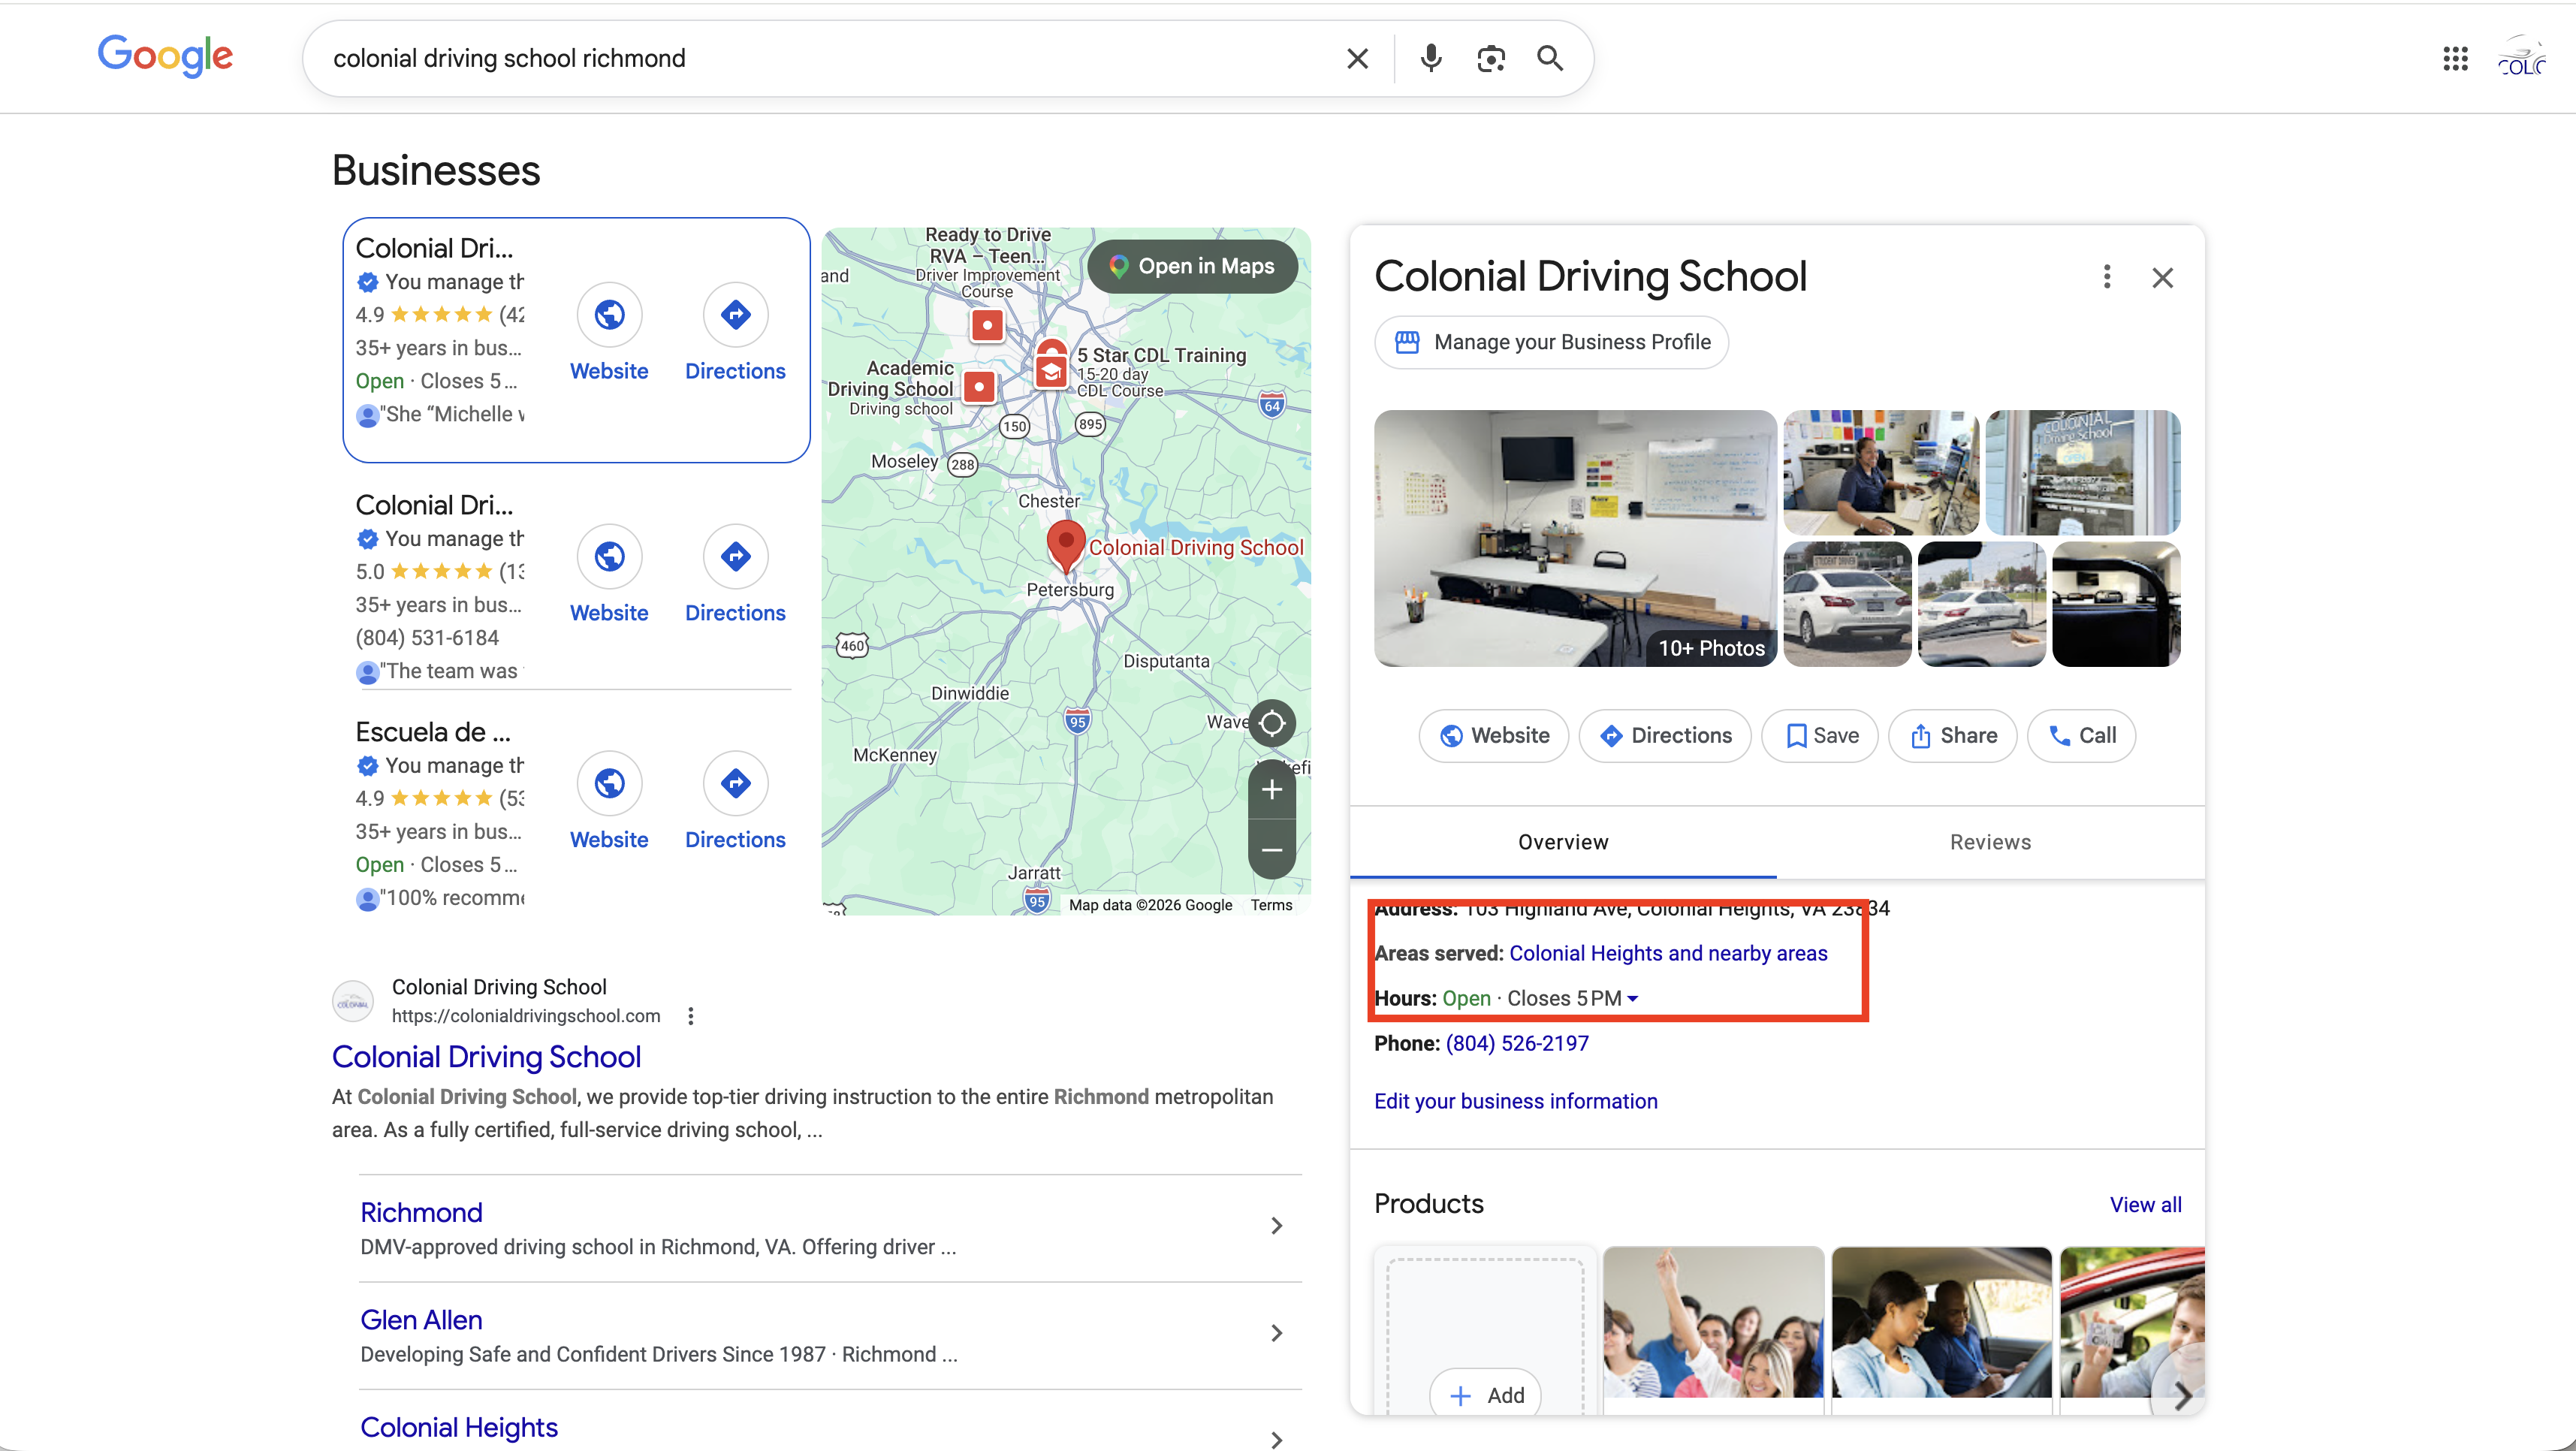The image size is (2576, 1451).
Task: Click Directions button in business panel
Action: tap(1665, 736)
